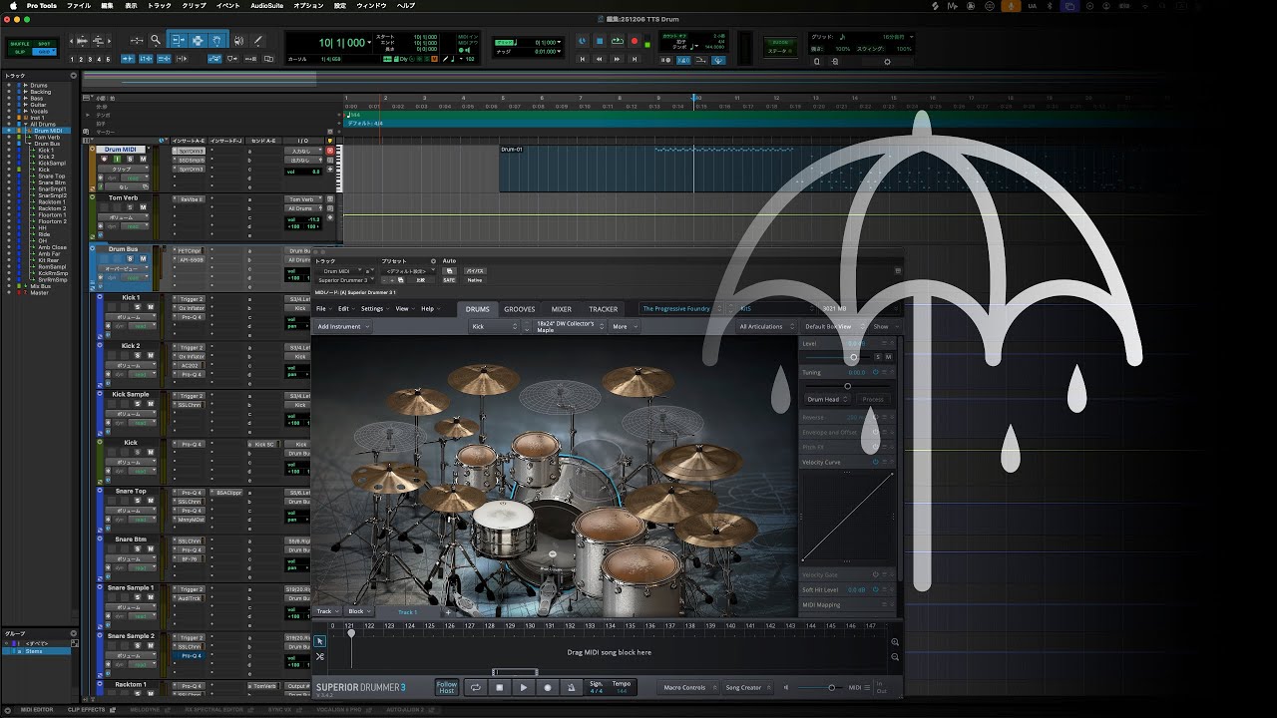The image size is (1277, 718).
Task: Enable Shuffle edit mode
Action: pos(19,44)
